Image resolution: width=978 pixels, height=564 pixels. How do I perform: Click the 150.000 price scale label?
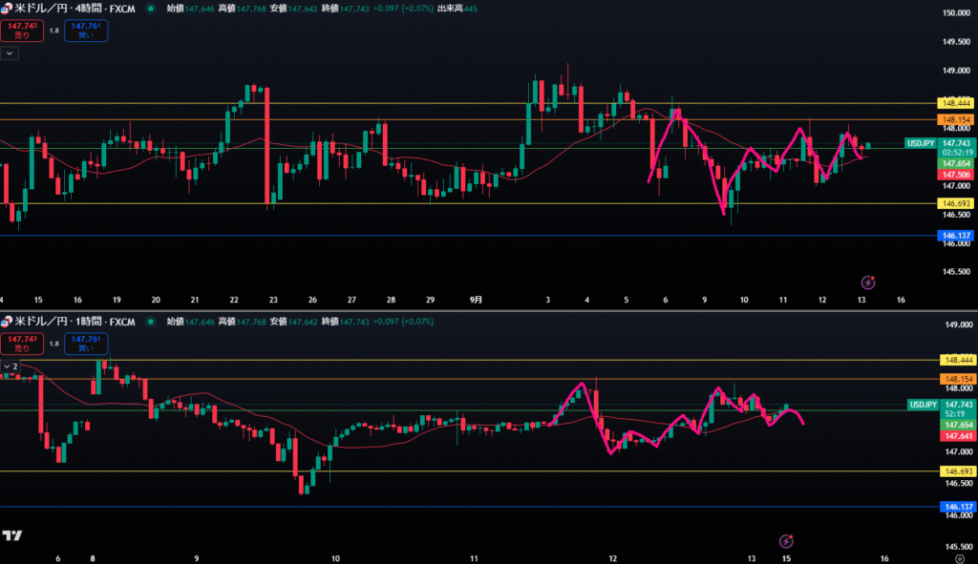tap(955, 12)
